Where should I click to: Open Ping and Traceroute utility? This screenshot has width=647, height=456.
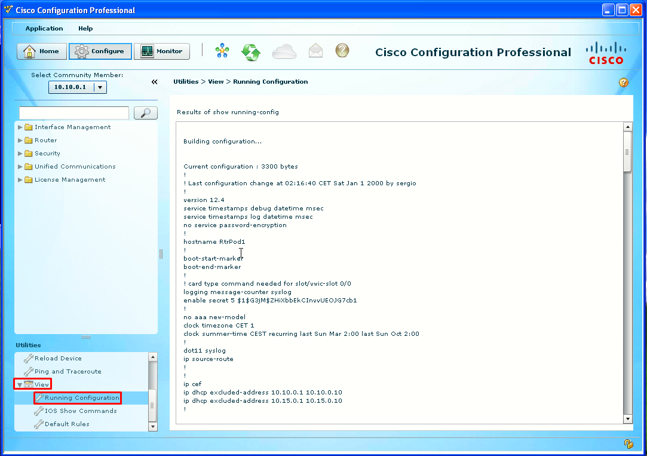[x=68, y=371]
